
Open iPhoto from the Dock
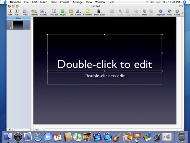(x=87, y=137)
